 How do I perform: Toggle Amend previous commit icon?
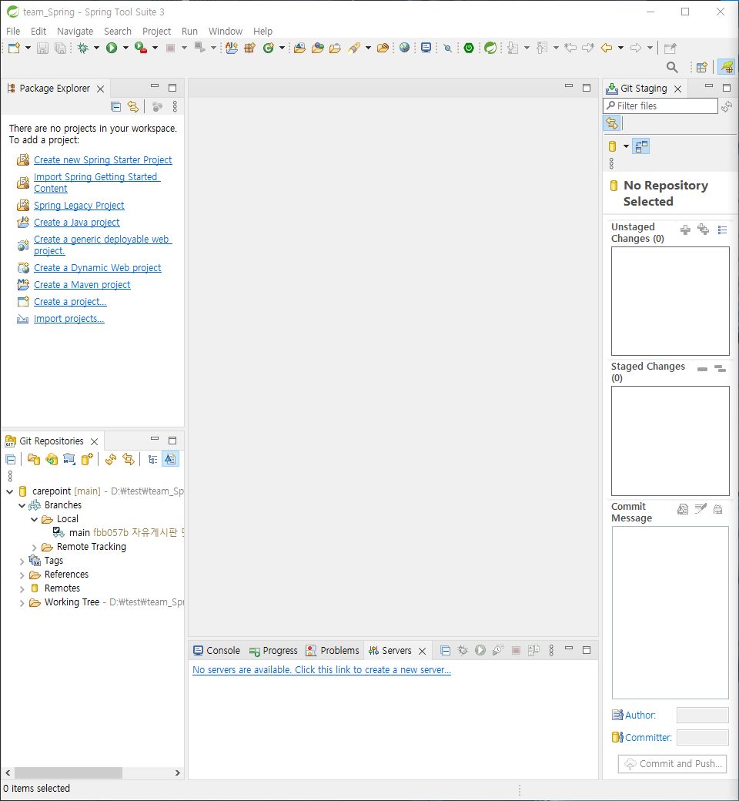tap(682, 509)
